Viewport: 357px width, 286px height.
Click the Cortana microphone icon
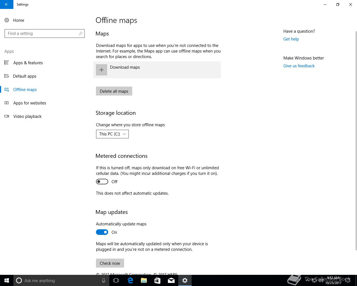click(103, 280)
